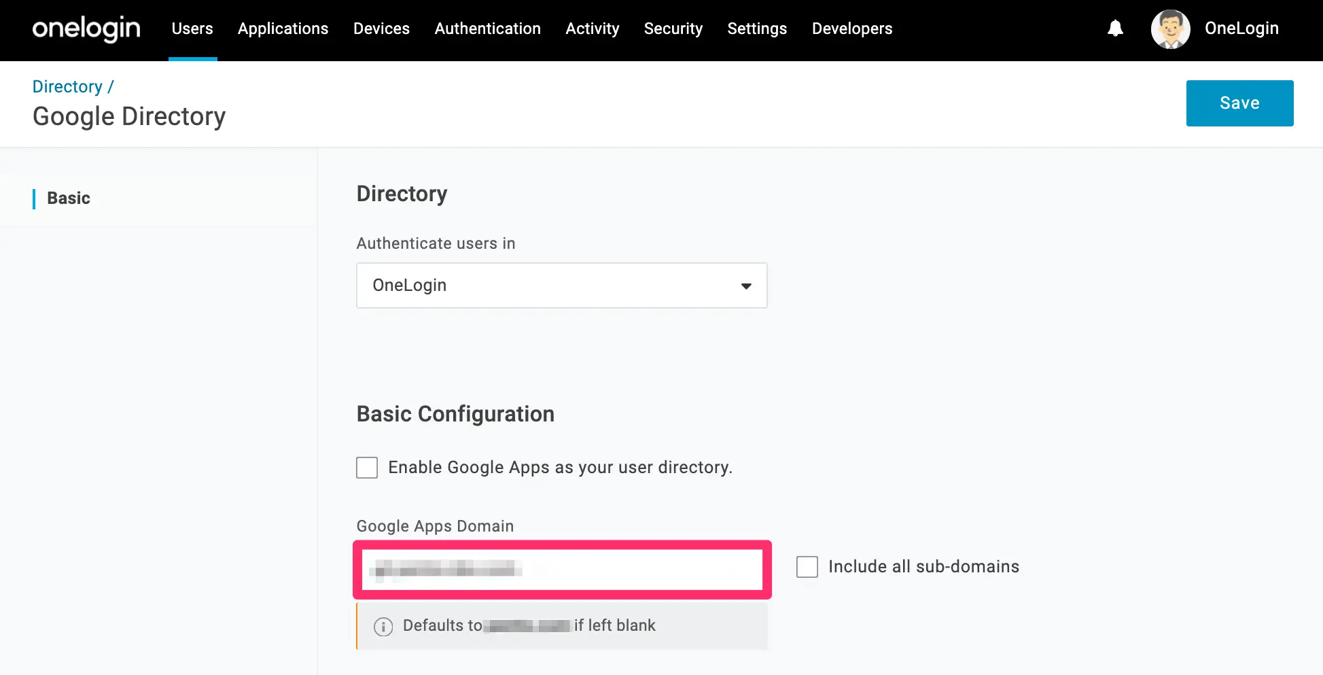Click the notification bell icon

(x=1115, y=29)
